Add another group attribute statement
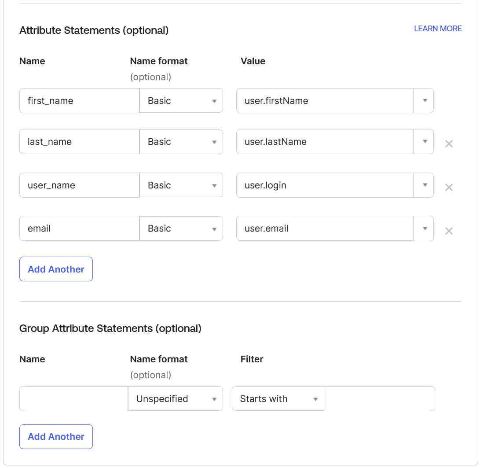This screenshot has width=480, height=468. (x=56, y=437)
